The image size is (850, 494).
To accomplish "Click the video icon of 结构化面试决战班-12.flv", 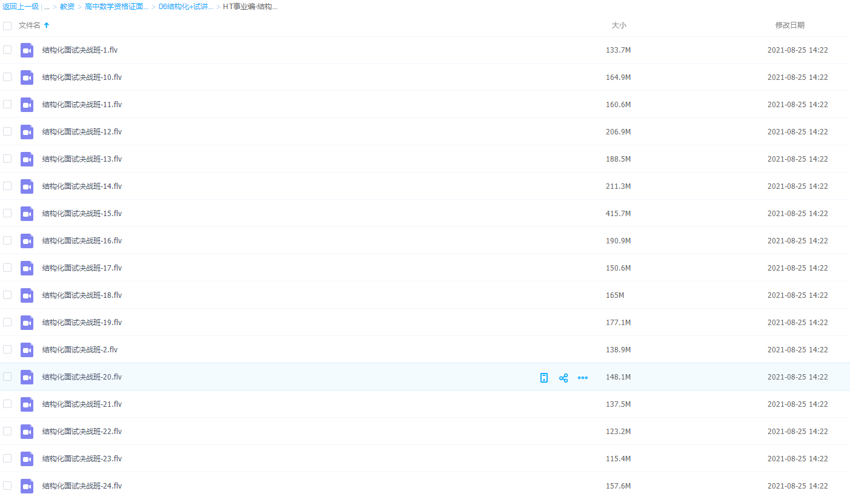I will click(27, 132).
